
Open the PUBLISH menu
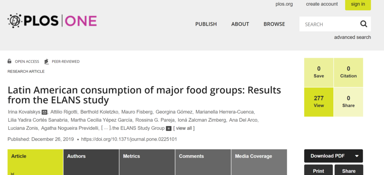pos(206,24)
